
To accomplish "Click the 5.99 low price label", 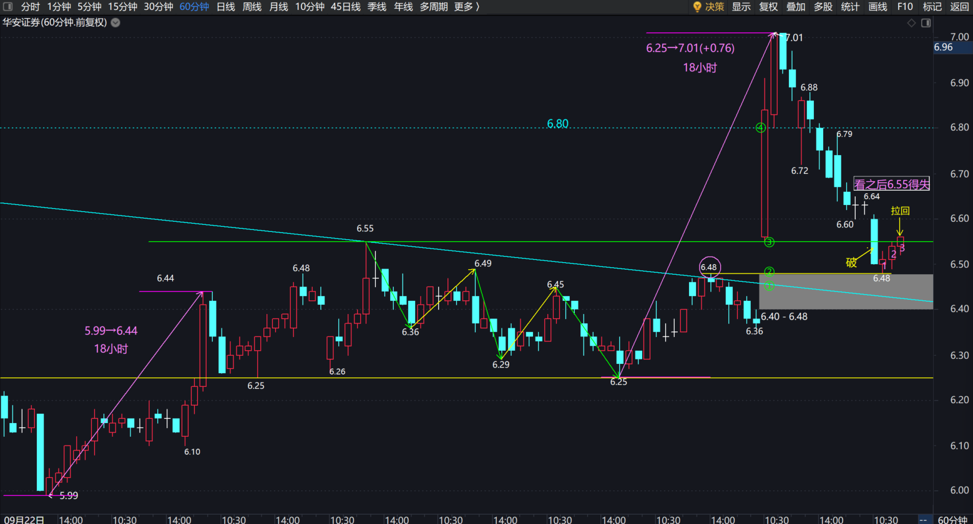I will [x=69, y=496].
